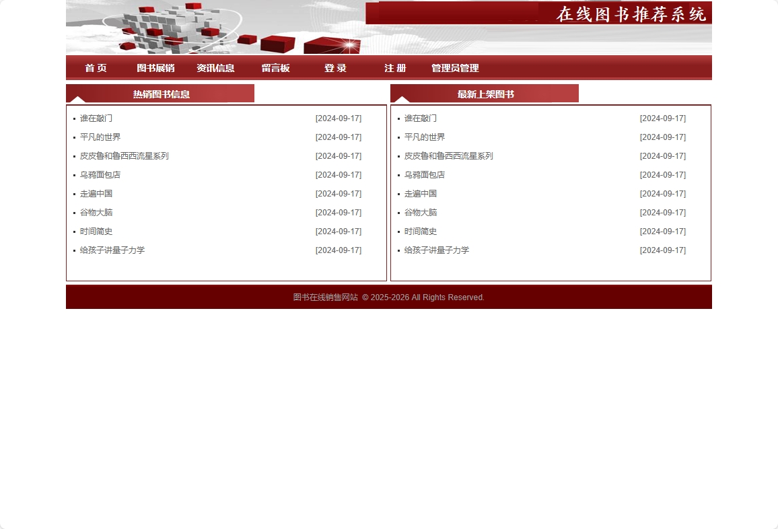
Task: Click the 最新上架图书 section header
Action: coord(485,94)
